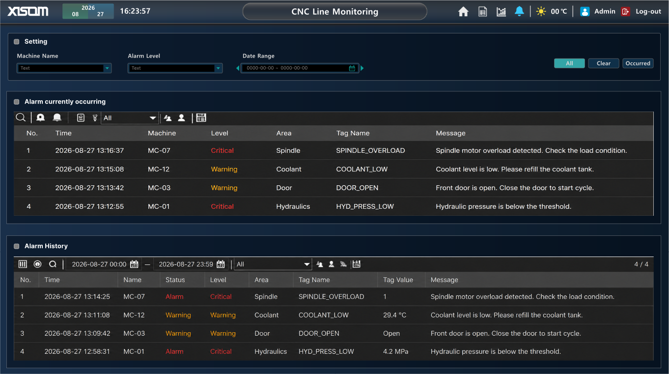Select the Occurred filter tab
This screenshot has height=374, width=669.
click(x=638, y=63)
